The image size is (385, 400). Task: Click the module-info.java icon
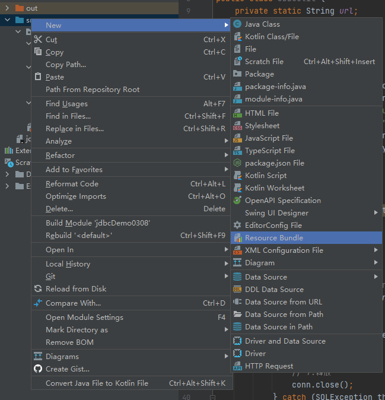point(237,99)
